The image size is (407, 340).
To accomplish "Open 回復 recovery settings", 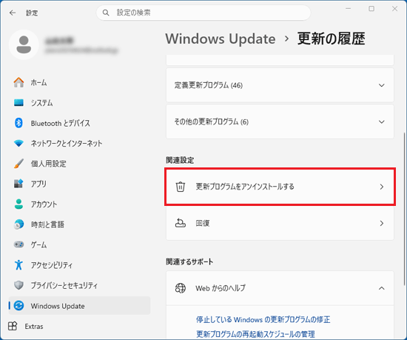I will (x=280, y=223).
